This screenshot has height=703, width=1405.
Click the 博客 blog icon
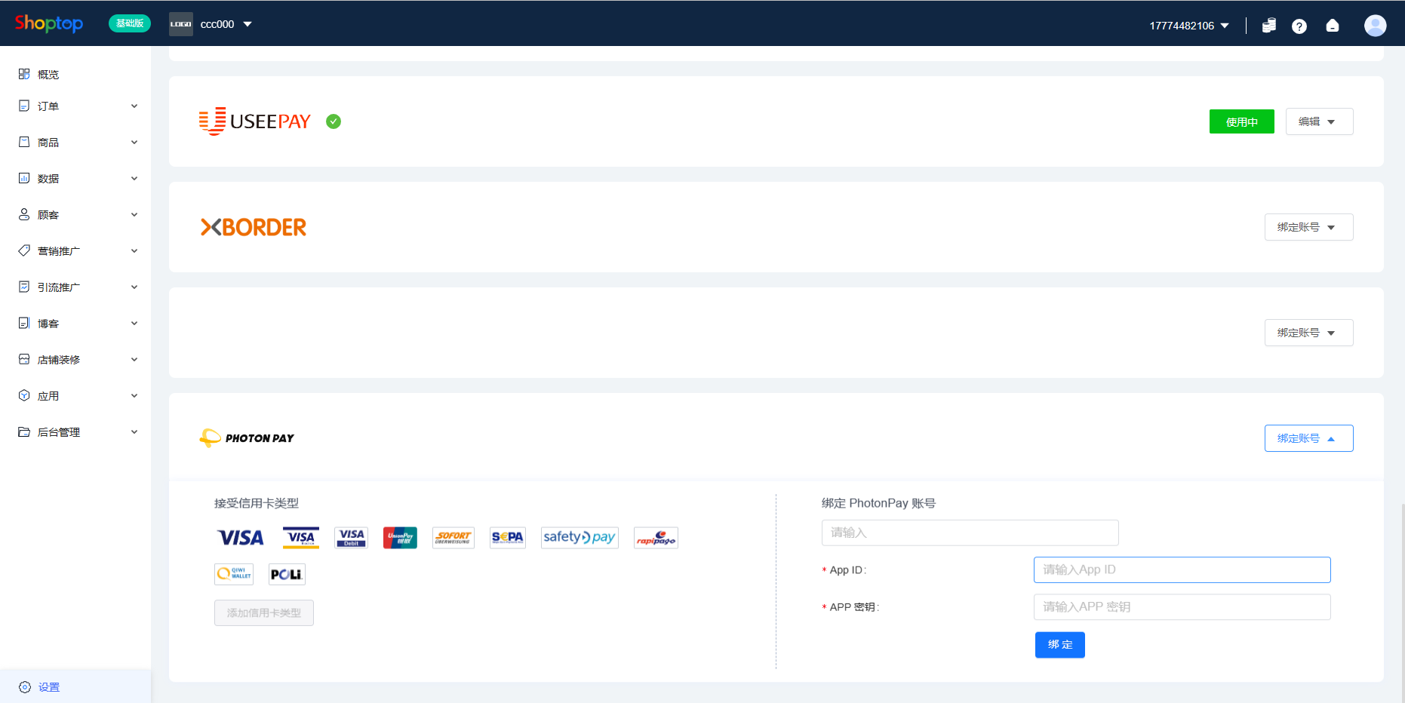(x=24, y=323)
